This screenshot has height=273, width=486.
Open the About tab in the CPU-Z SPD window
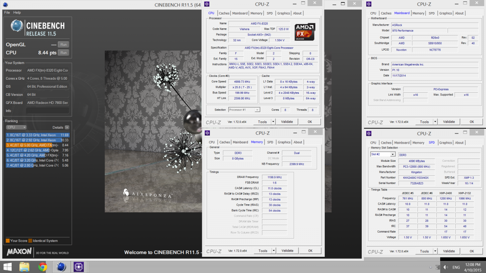coord(459,143)
